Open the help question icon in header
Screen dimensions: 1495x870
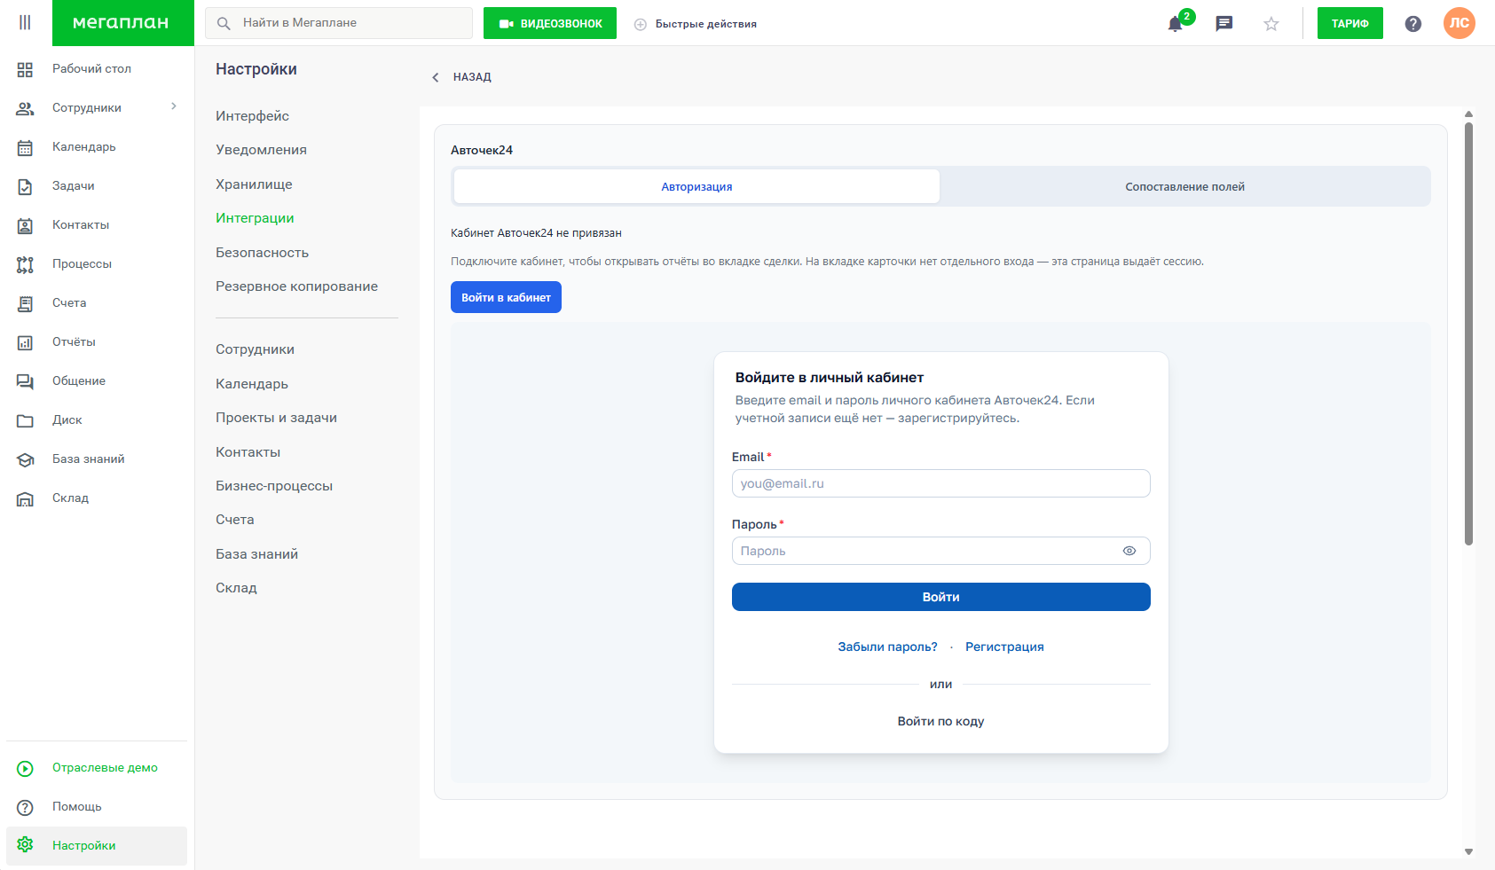pos(1413,24)
